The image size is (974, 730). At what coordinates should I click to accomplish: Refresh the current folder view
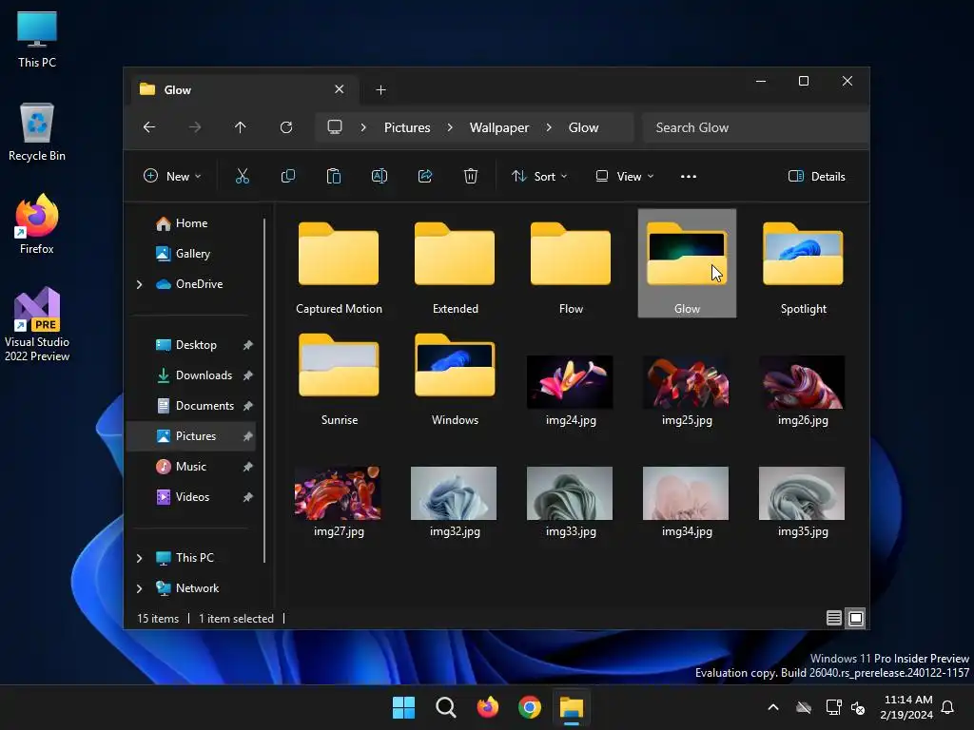pos(286,127)
